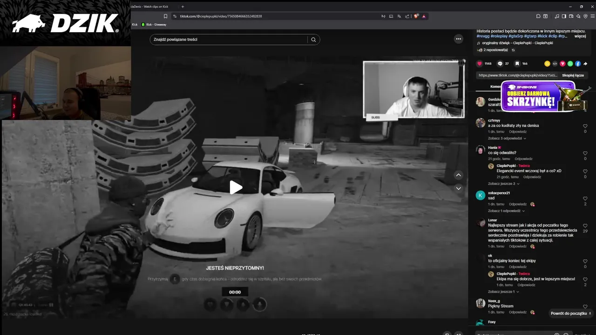The width and height of the screenshot is (596, 335).
Task: Like xxkacperxx21's 'sad' comment
Action: 585,199
